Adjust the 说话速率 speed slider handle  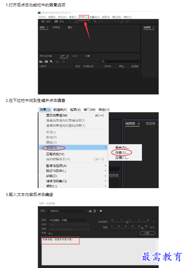point(127,222)
